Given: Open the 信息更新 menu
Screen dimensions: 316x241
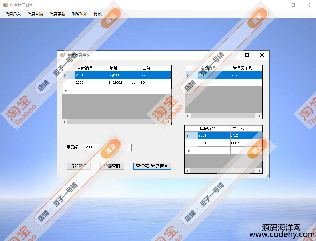Looking at the screenshot, I should click(x=57, y=14).
